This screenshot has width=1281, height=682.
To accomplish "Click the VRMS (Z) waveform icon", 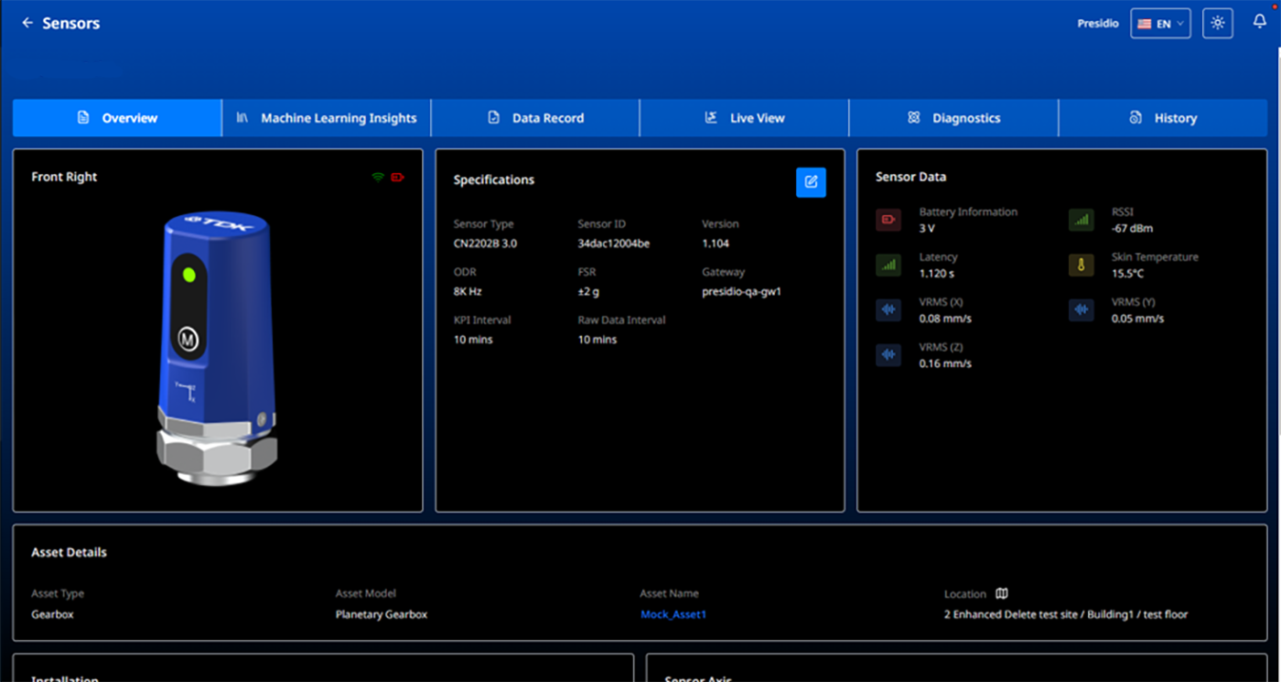I will click(x=888, y=355).
